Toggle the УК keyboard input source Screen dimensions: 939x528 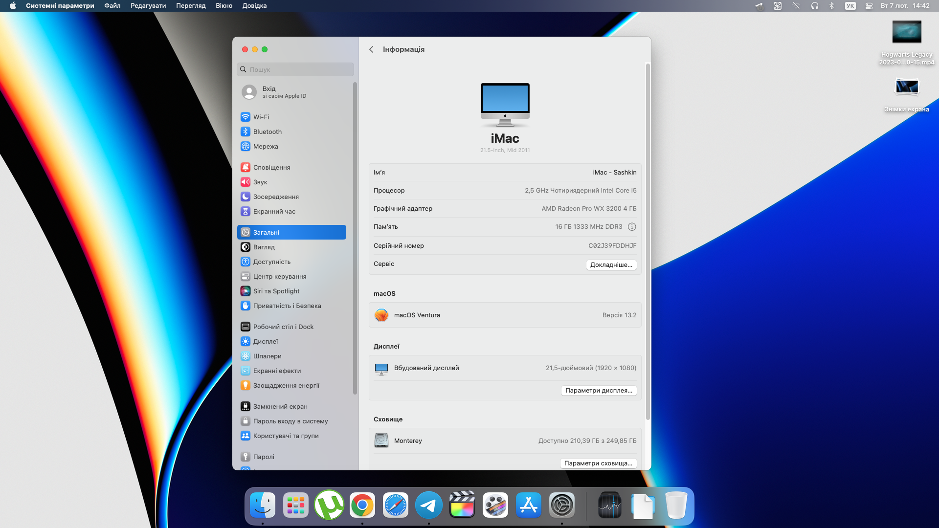(x=850, y=6)
